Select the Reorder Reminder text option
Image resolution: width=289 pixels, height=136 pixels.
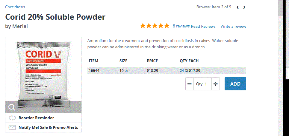click(36, 118)
